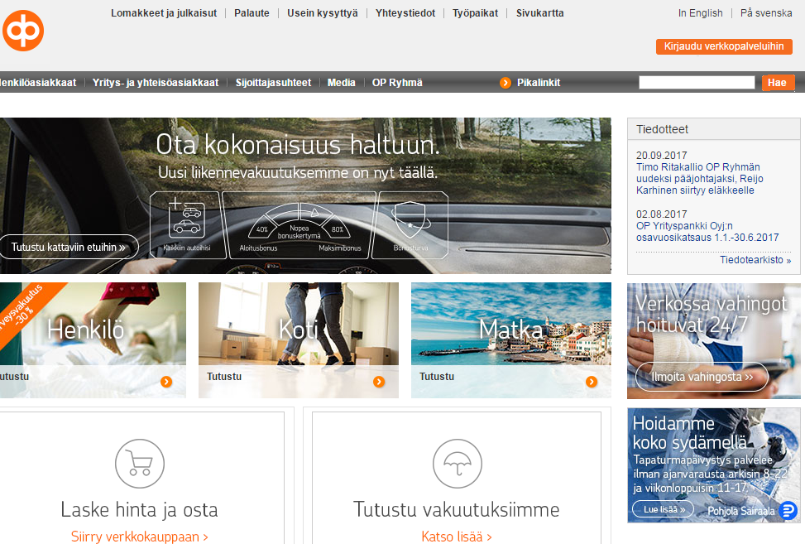
Task: Click the Hoidamme koko sydämellä text
Action: pyautogui.click(x=690, y=433)
